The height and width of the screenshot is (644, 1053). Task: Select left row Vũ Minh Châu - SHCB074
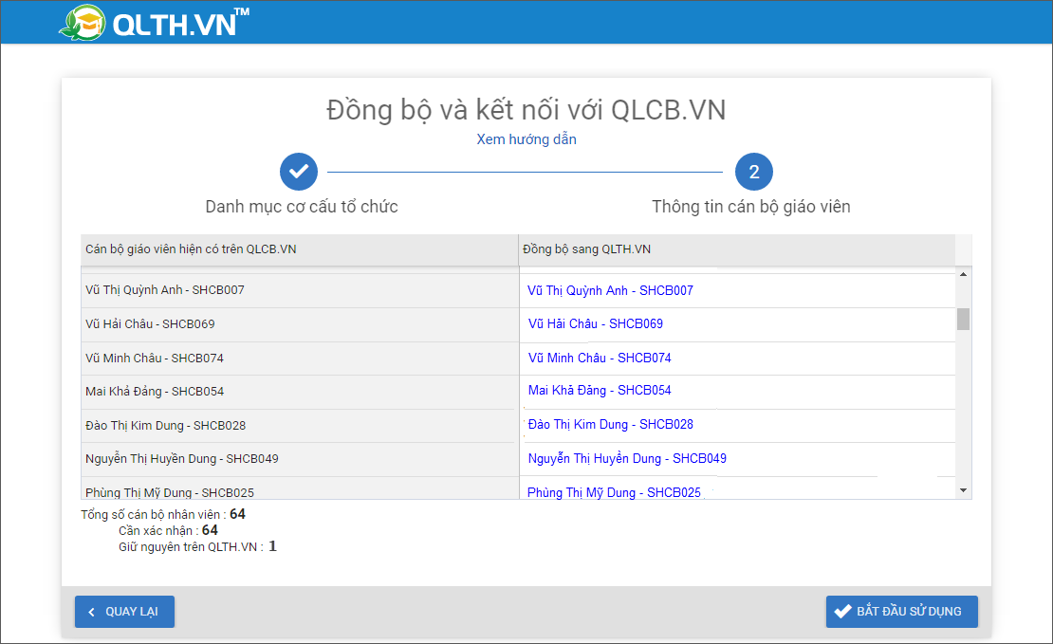(300, 358)
